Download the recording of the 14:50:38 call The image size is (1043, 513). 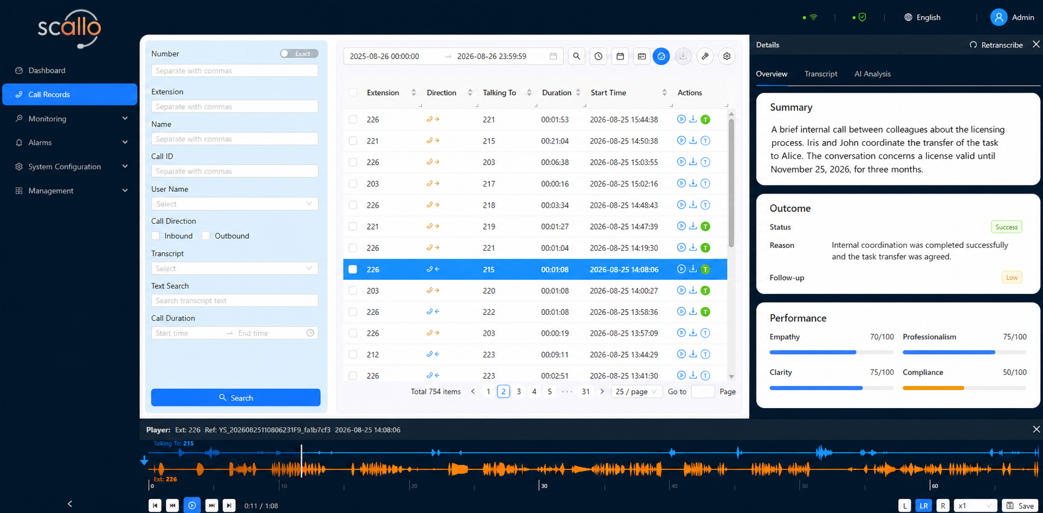(x=693, y=140)
